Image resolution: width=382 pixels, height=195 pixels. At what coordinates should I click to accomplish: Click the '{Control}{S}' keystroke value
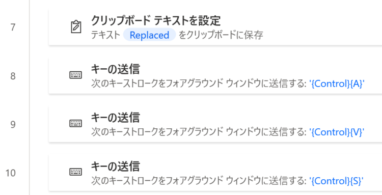point(336,181)
